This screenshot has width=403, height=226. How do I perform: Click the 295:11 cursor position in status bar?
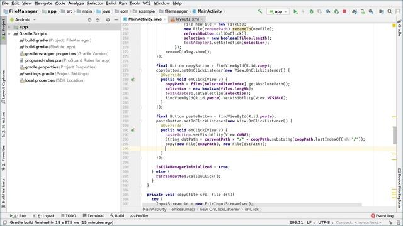pos(296,222)
